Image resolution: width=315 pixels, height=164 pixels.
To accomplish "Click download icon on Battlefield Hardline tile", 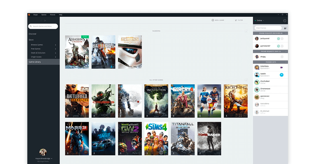I will click(68, 115).
